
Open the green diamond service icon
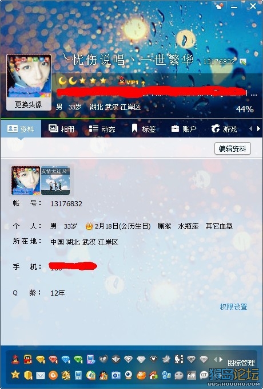(78, 359)
